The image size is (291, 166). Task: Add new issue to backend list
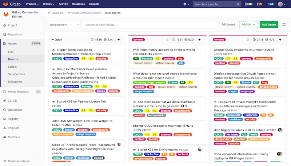(x=199, y=40)
